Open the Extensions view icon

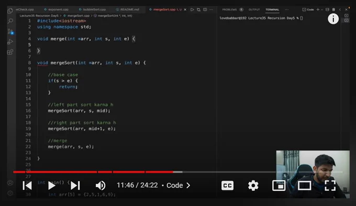tap(10, 52)
